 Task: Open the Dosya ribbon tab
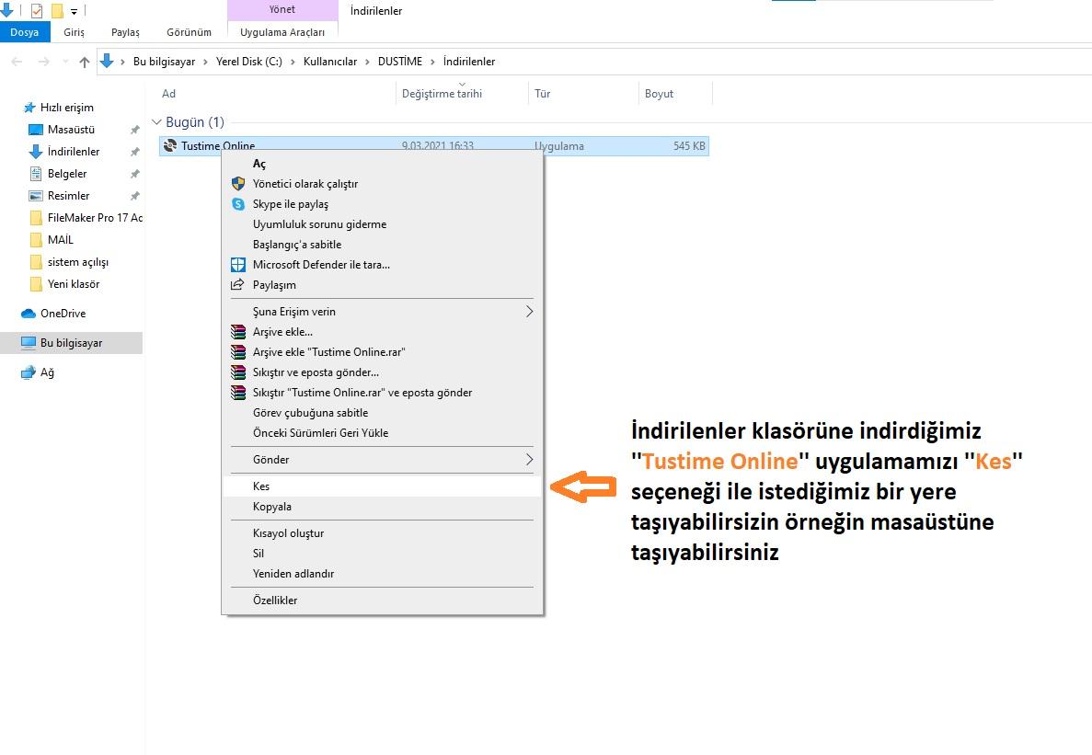click(24, 32)
